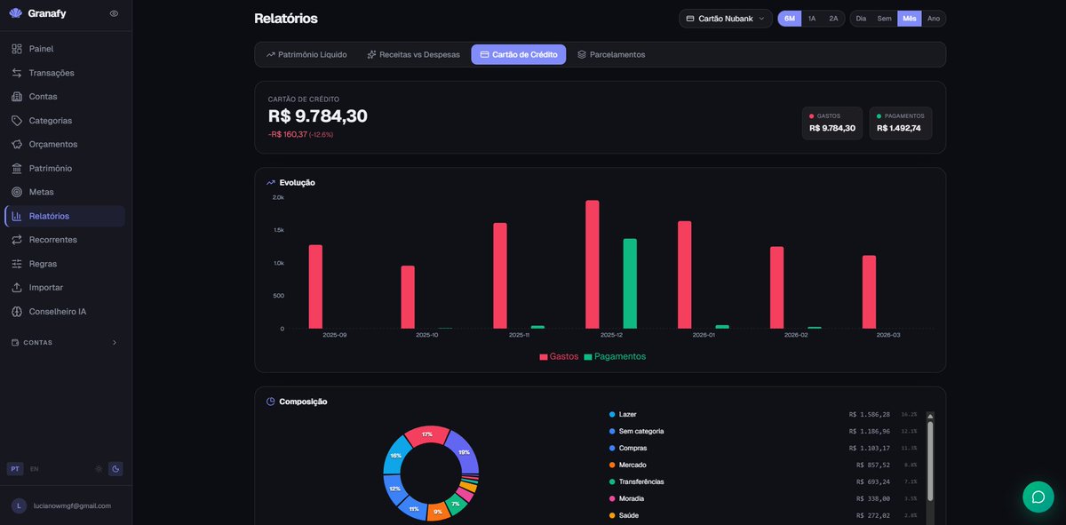Screen dimensions: 1066x525
Task: Group data by Mês
Action: [x=910, y=19]
